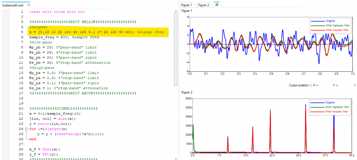Click the 'x = 0:1/sample_freq:10;' line
Screen dimensions: 357x160
(x=55, y=113)
